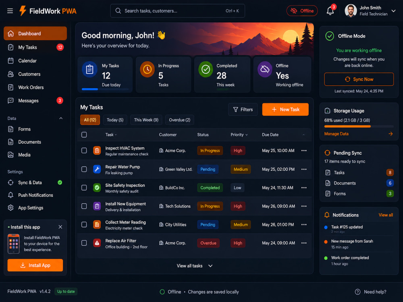Image resolution: width=403 pixels, height=302 pixels.
Task: Check the Inspect HVAC System checkbox
Action: pyautogui.click(x=84, y=151)
